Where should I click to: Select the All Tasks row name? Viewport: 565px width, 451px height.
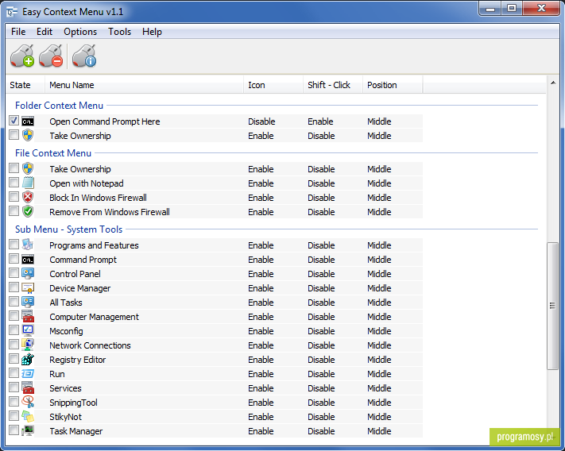pyautogui.click(x=66, y=303)
